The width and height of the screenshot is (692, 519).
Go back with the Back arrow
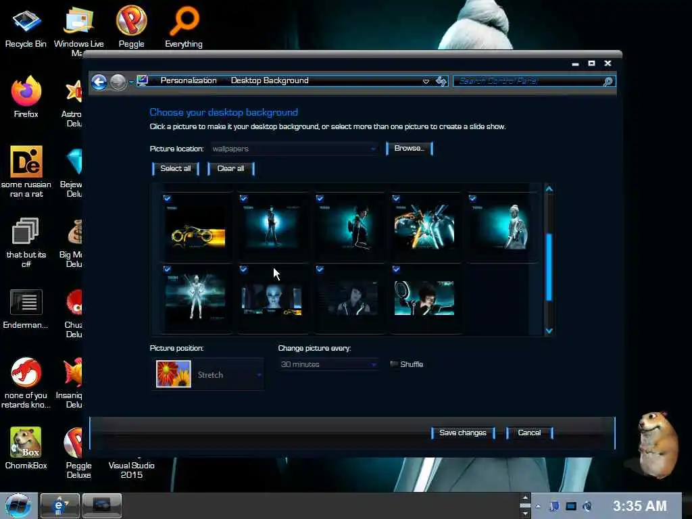[x=99, y=82]
